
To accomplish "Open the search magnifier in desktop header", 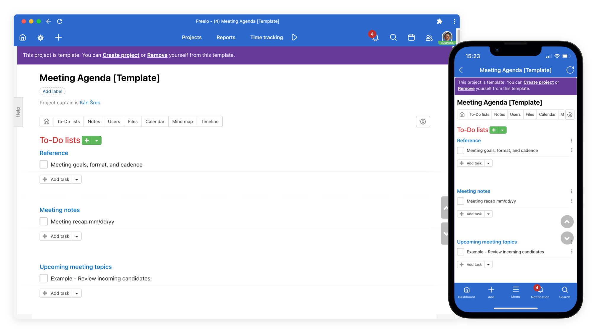I will coord(393,37).
